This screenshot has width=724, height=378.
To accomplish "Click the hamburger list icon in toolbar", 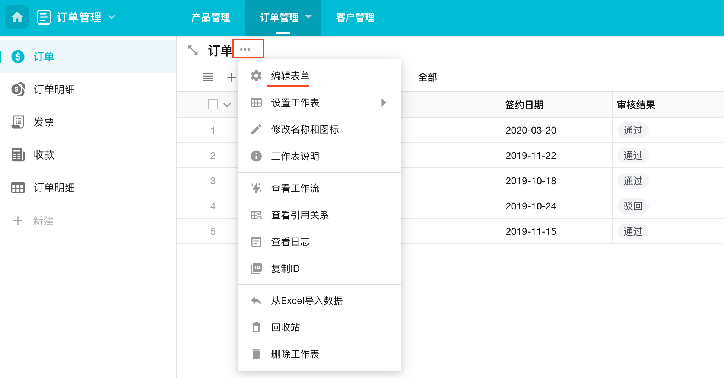I will coord(207,77).
